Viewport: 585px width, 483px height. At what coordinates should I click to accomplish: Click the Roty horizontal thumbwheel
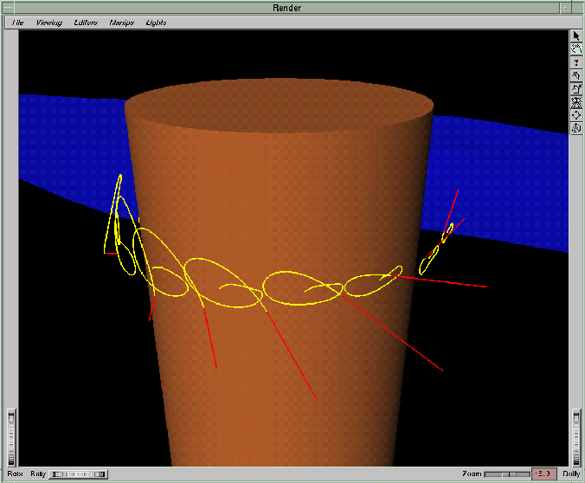79,474
